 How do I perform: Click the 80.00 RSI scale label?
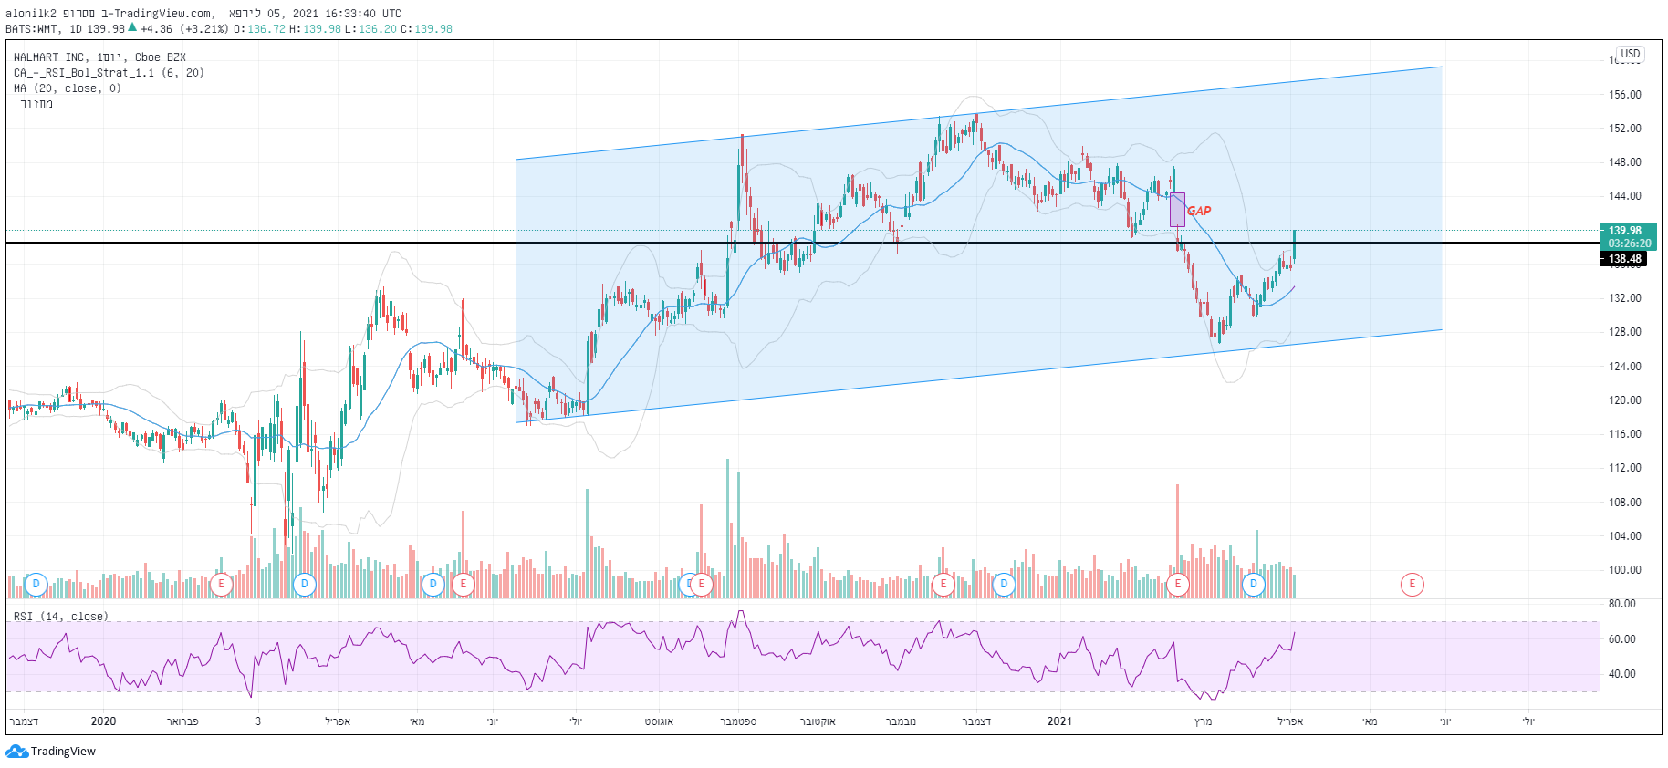[1621, 604]
